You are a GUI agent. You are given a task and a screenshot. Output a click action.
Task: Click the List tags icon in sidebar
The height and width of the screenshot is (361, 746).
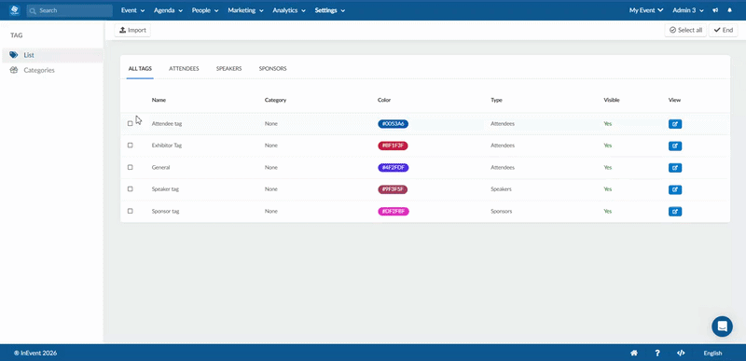14,55
